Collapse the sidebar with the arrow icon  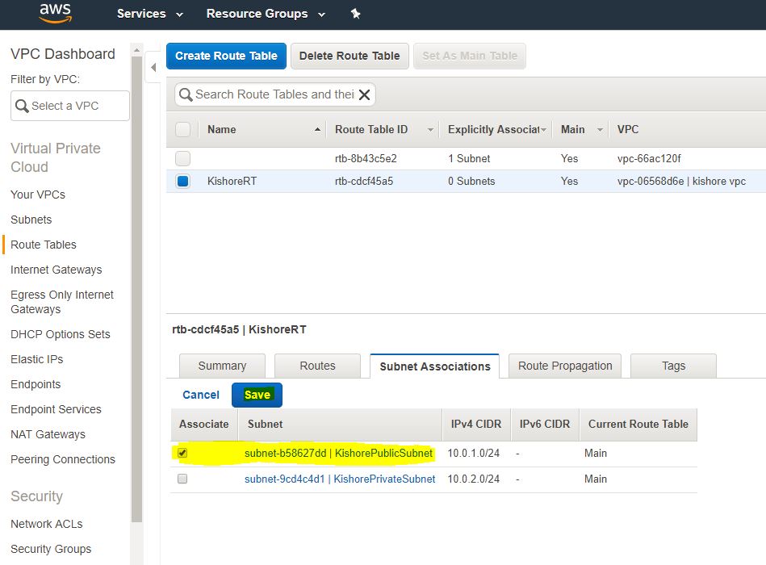pyautogui.click(x=153, y=67)
